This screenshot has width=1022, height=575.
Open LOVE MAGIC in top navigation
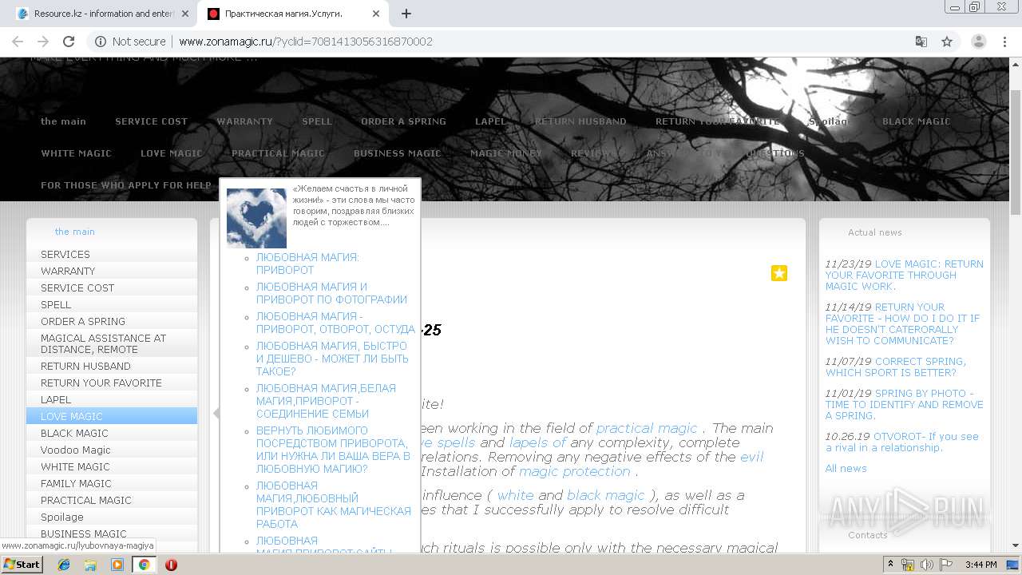click(x=171, y=153)
